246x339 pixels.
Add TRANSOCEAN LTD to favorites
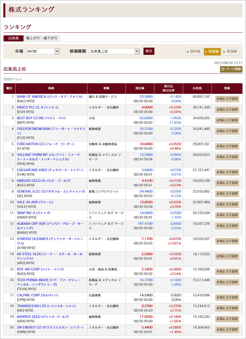[227, 308]
